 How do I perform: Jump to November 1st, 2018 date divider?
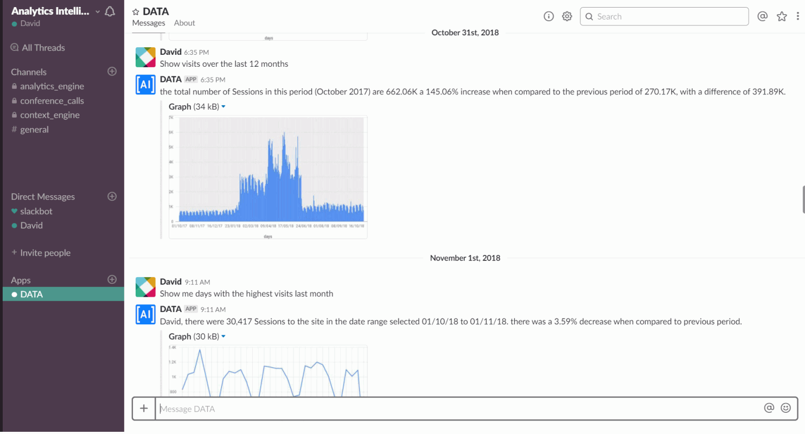465,258
